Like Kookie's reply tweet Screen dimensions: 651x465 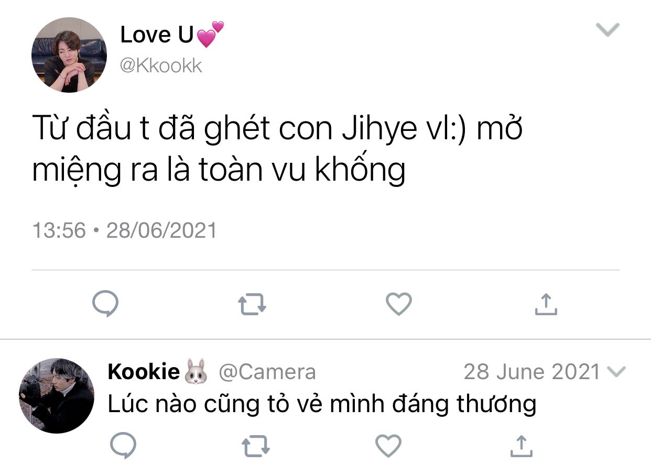pyautogui.click(x=388, y=446)
